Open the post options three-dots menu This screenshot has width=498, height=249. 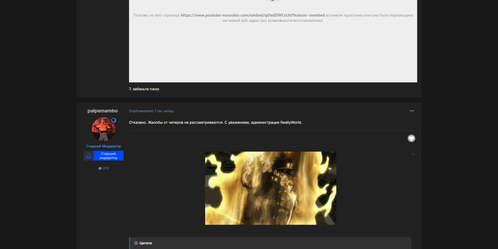tap(412, 111)
